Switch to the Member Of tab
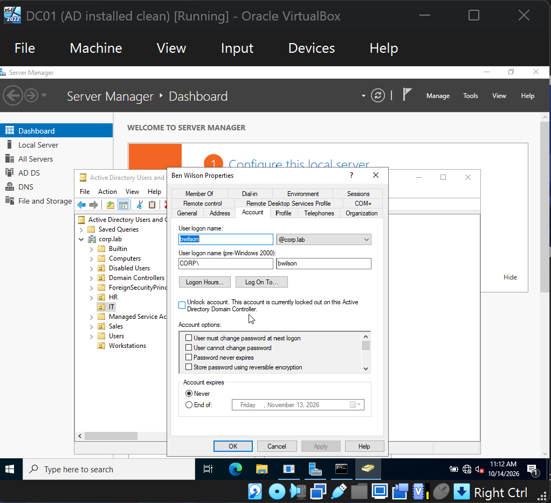This screenshot has height=503, width=551. [x=199, y=194]
